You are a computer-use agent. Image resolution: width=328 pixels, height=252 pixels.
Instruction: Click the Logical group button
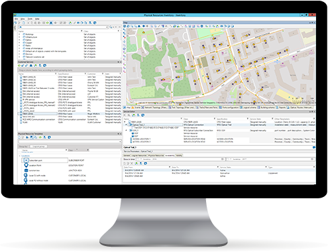point(38,147)
